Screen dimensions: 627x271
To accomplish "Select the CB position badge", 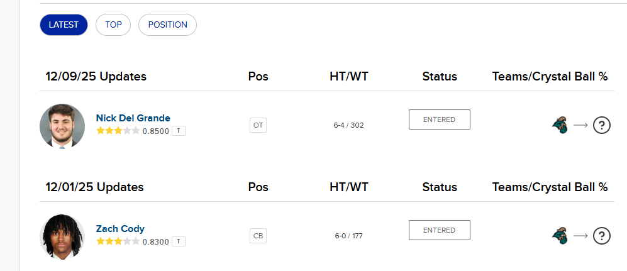I will point(258,236).
